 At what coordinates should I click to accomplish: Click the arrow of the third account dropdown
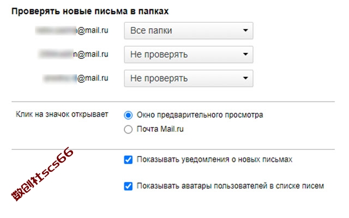245,78
